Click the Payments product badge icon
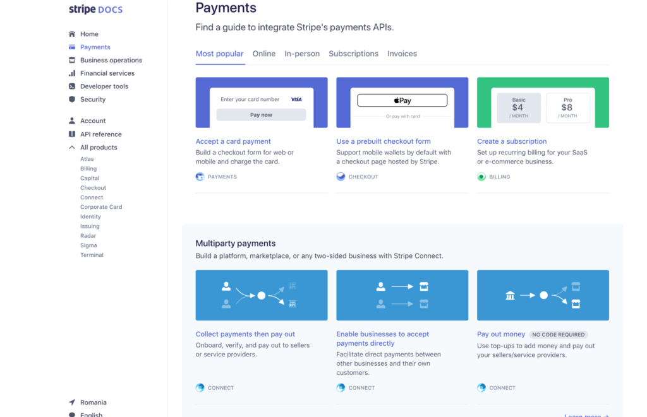This screenshot has width=647, height=417. [x=200, y=177]
